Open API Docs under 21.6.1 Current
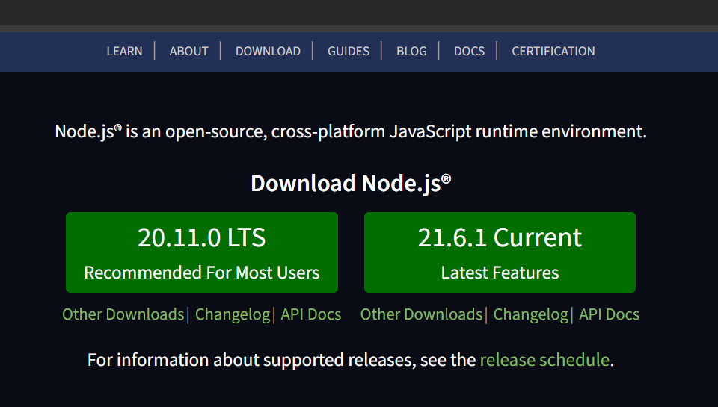Screen dimensions: 718x407 [x=609, y=314]
